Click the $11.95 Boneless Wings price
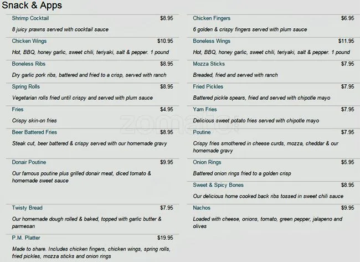 click(x=346, y=41)
